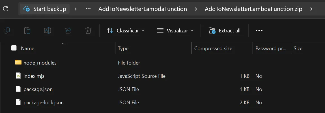Click the Start backup button
The width and height of the screenshot is (325, 113).
45,9
